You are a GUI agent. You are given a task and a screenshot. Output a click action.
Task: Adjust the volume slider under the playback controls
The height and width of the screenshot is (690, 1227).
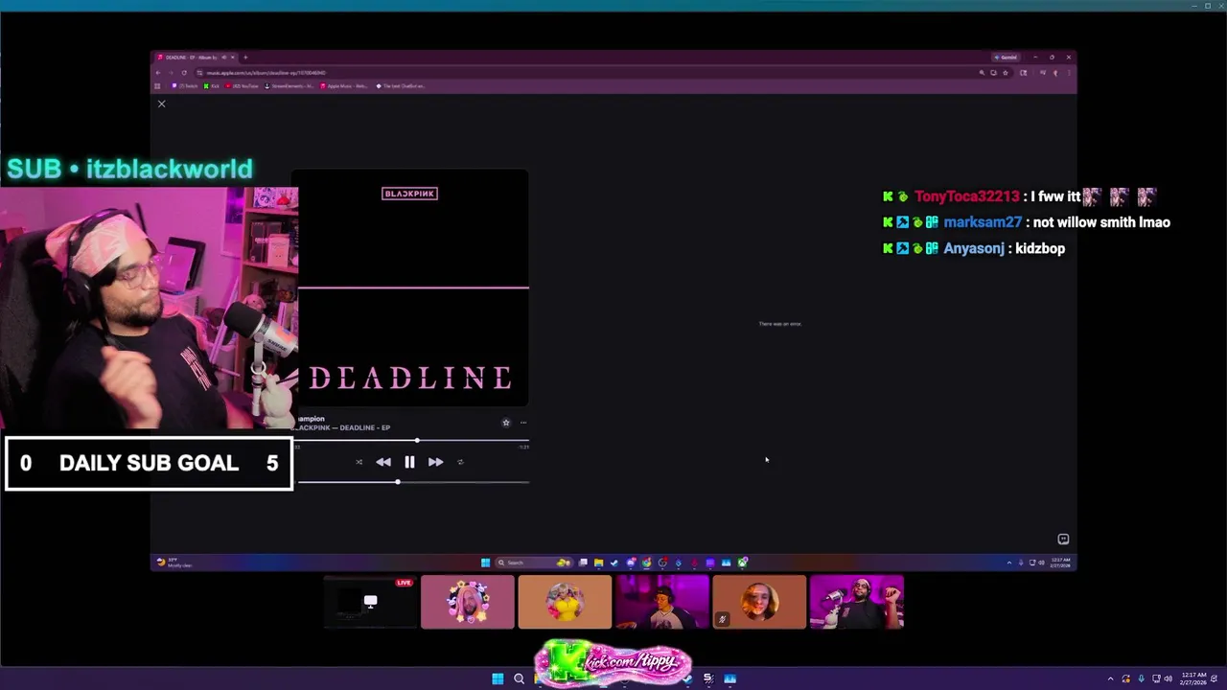[x=413, y=482]
